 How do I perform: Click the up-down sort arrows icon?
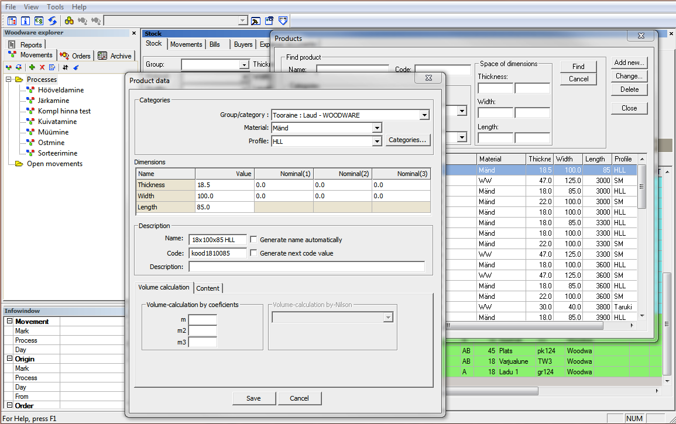(65, 67)
